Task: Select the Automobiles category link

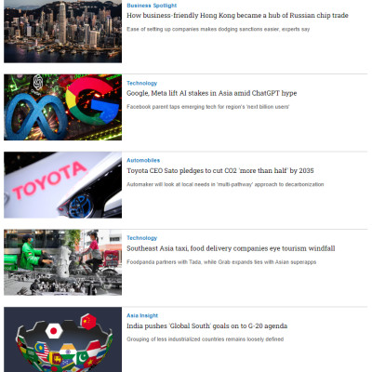Action: point(143,160)
